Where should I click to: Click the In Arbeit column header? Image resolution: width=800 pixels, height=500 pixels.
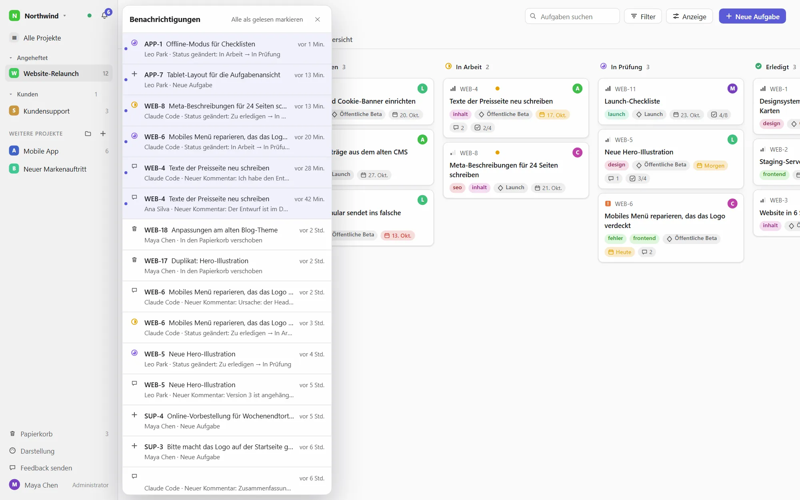click(468, 67)
